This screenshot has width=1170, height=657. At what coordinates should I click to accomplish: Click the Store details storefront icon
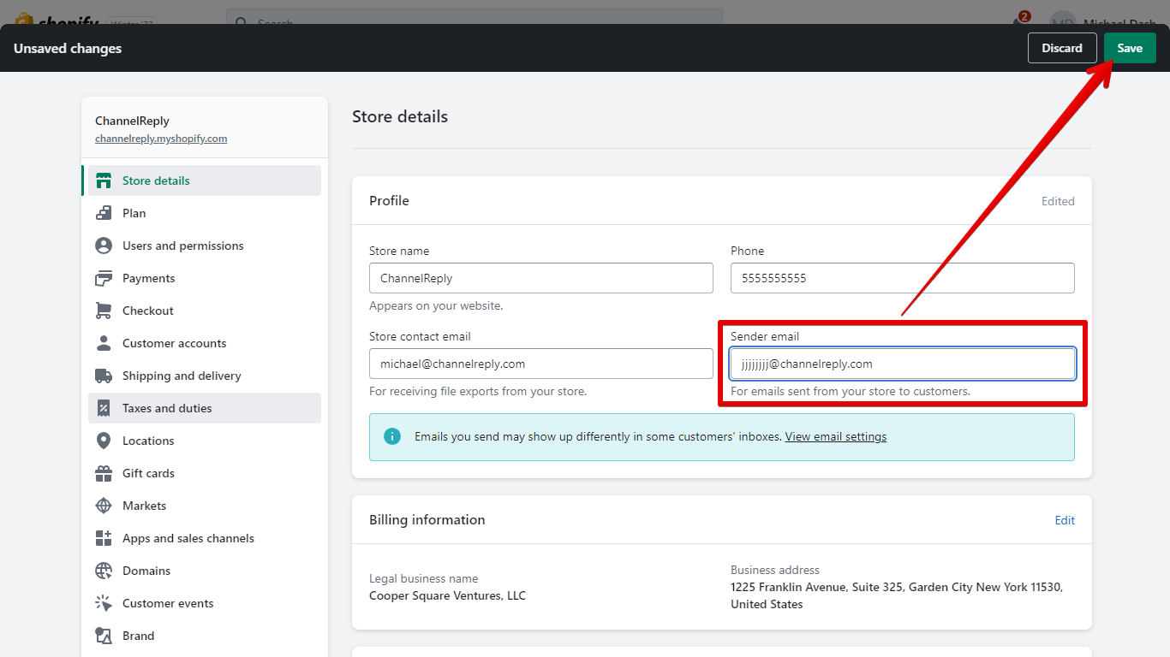coord(104,181)
